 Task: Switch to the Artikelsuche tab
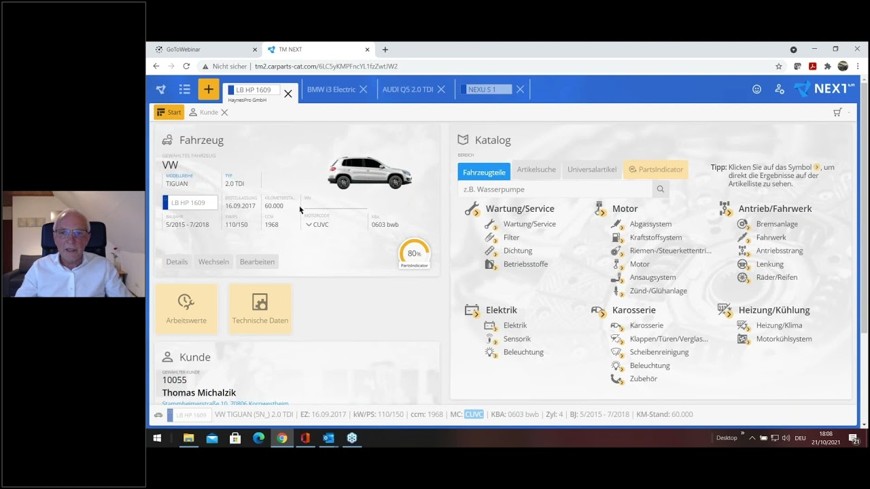[x=536, y=170]
